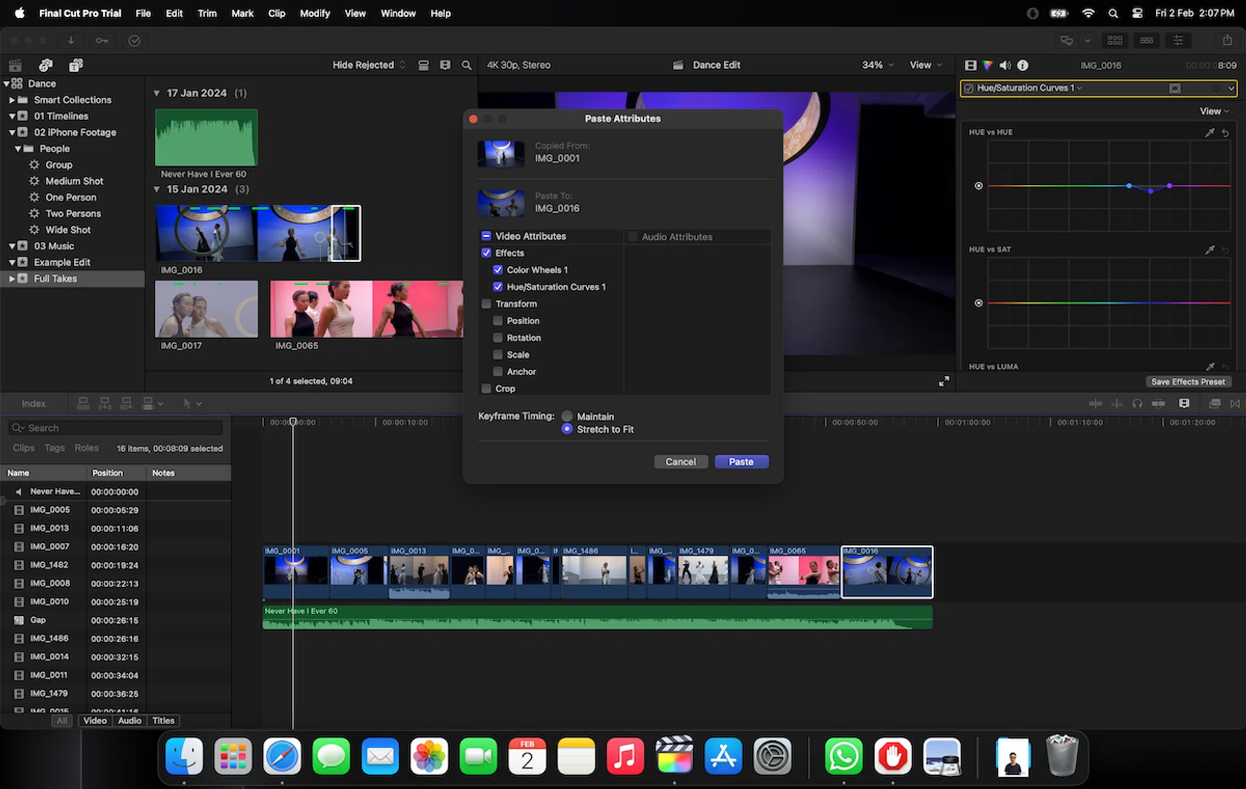Open the Color inspector

(988, 65)
